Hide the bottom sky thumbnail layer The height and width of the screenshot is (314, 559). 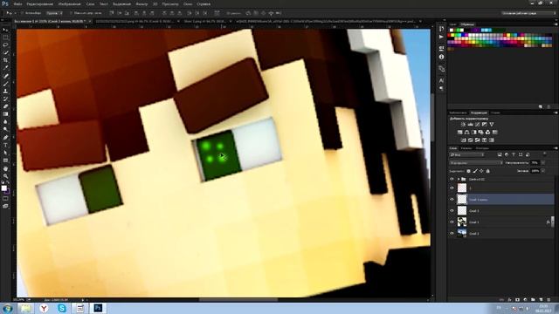[x=452, y=234]
